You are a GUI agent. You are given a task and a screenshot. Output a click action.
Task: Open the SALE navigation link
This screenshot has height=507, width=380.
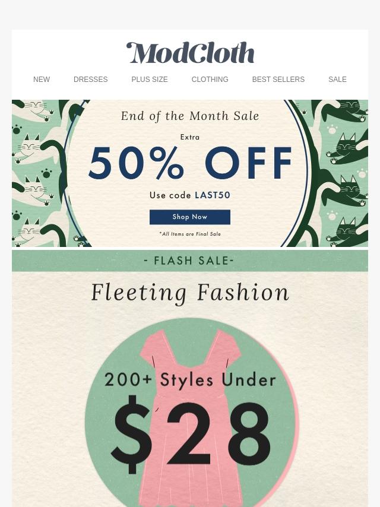[x=337, y=79]
